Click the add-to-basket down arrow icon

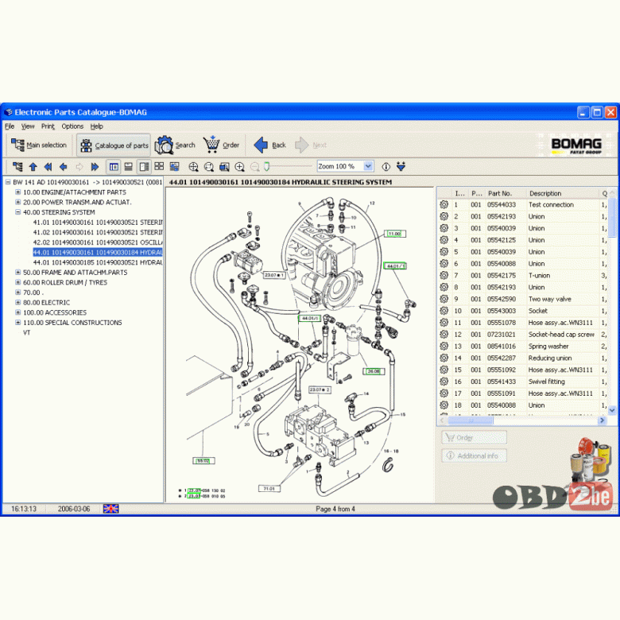(401, 166)
